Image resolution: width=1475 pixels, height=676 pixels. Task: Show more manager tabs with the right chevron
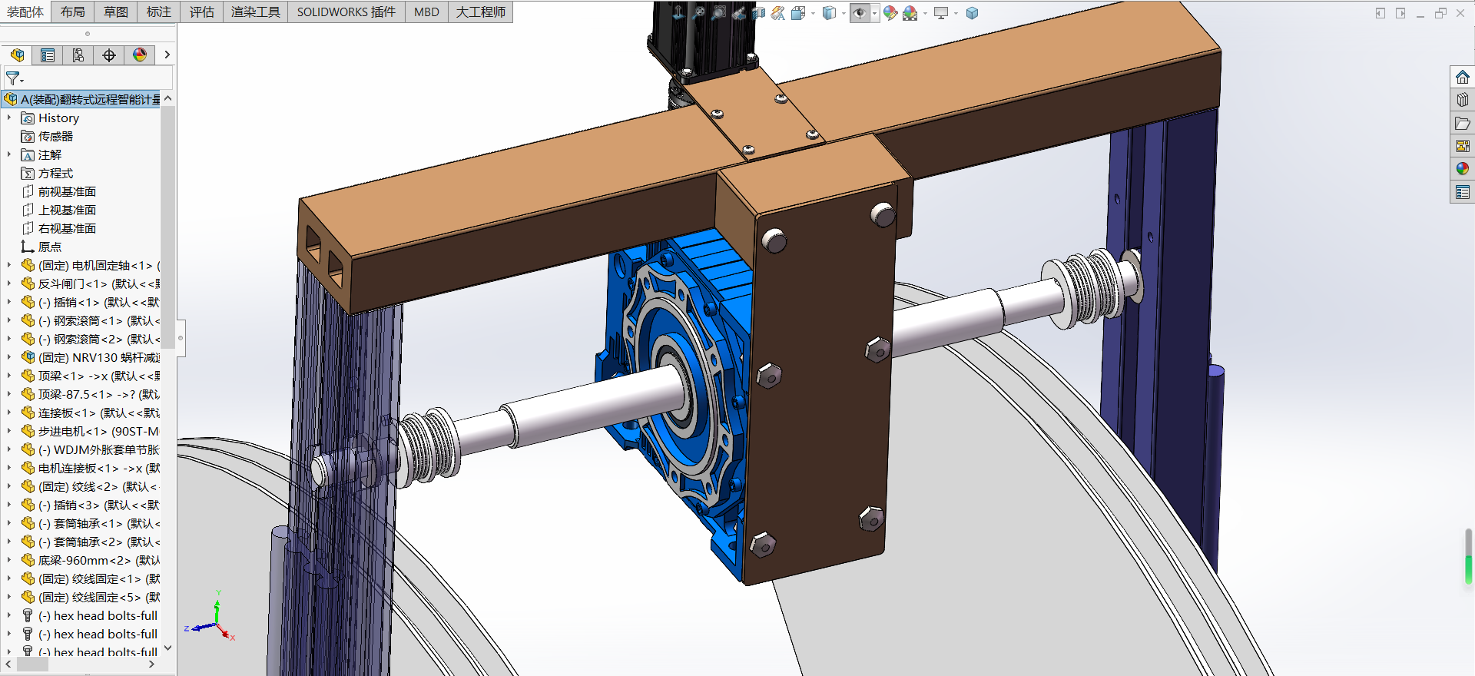[x=167, y=55]
